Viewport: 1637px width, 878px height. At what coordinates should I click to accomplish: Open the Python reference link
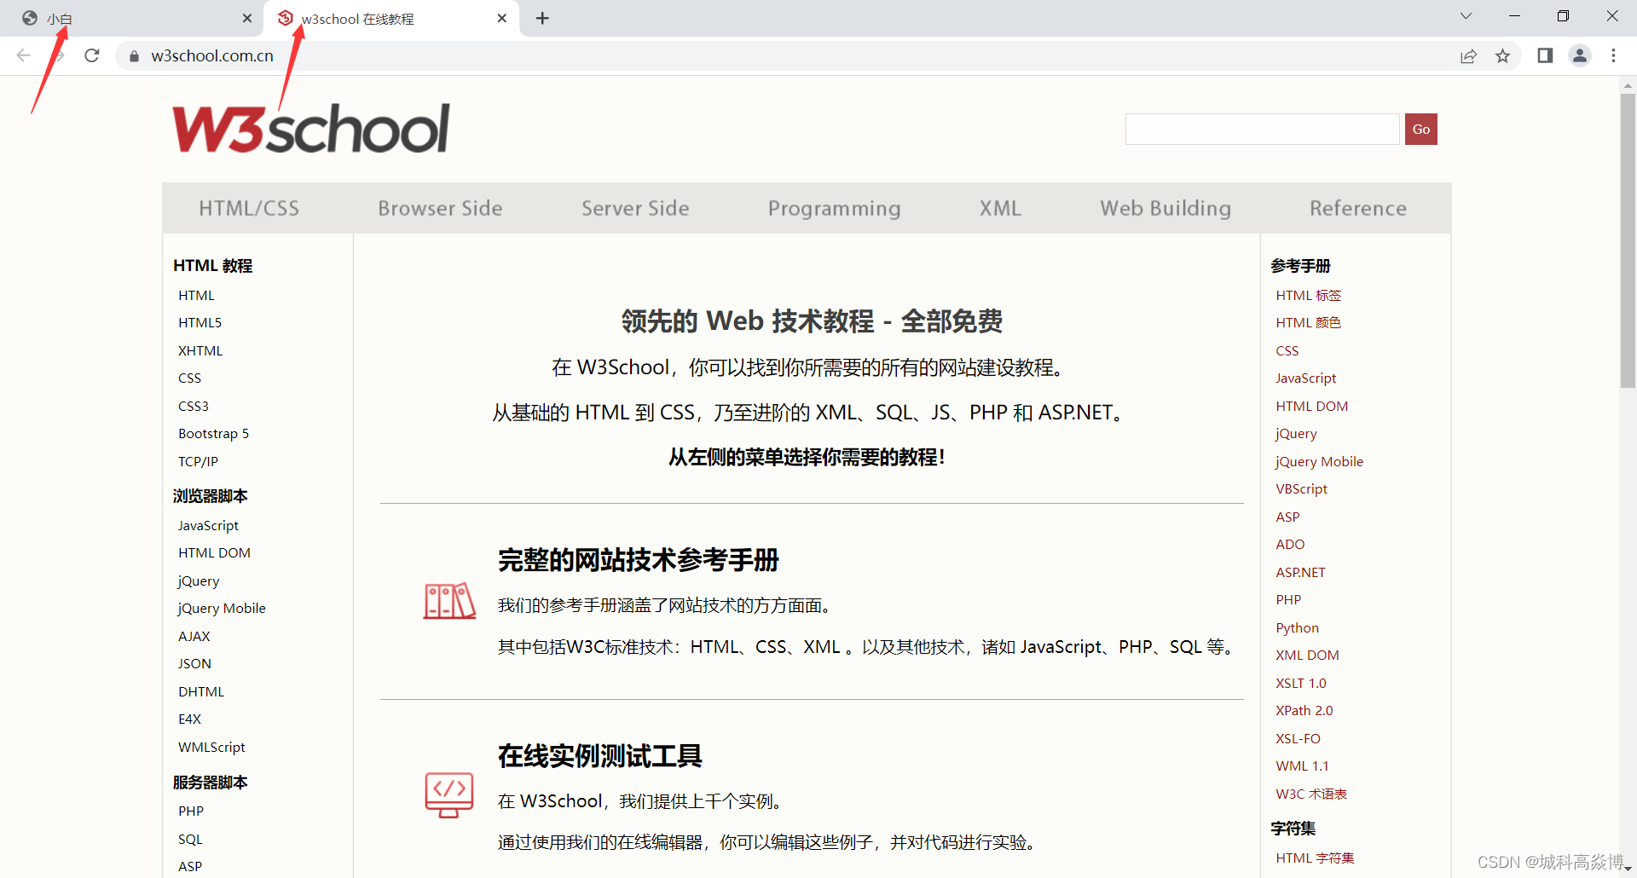point(1297,627)
